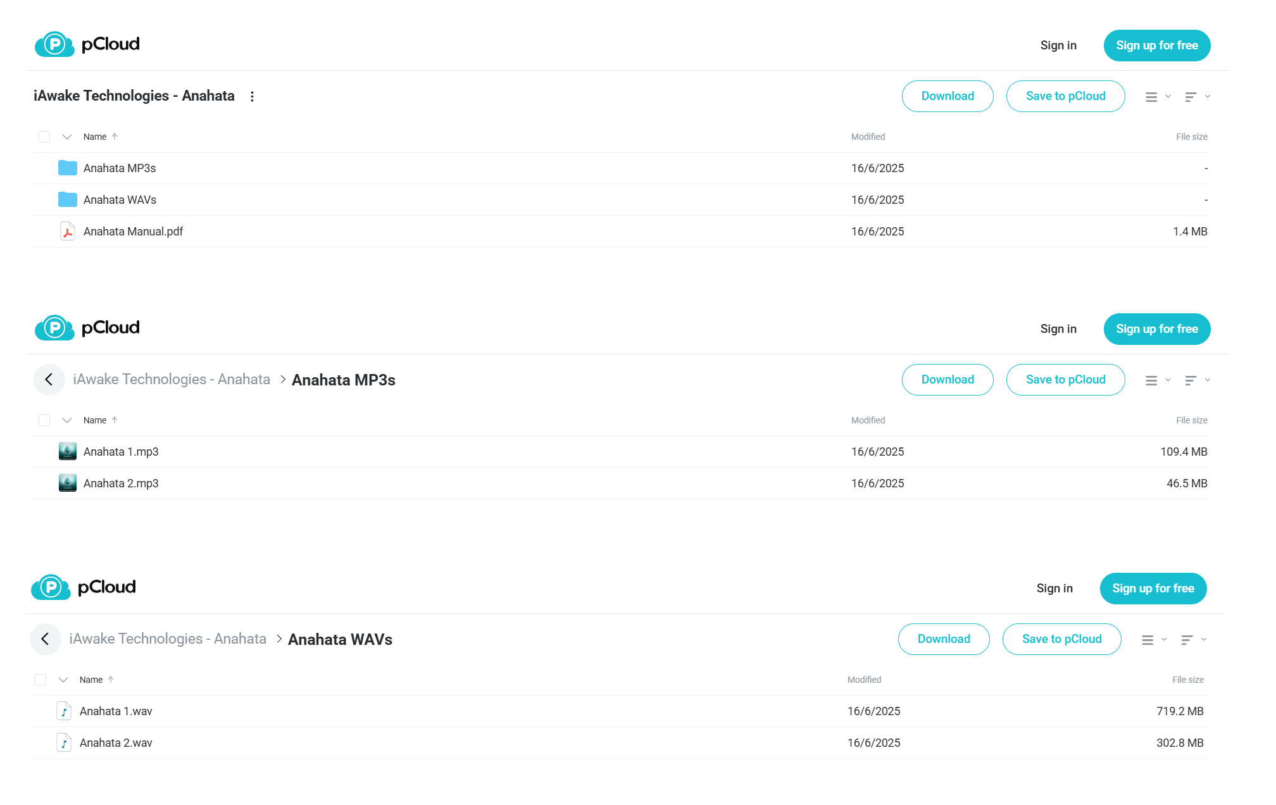This screenshot has height=805, width=1276.
Task: Click the audio file icon of Anahata 2.wav
Action: coord(64,742)
